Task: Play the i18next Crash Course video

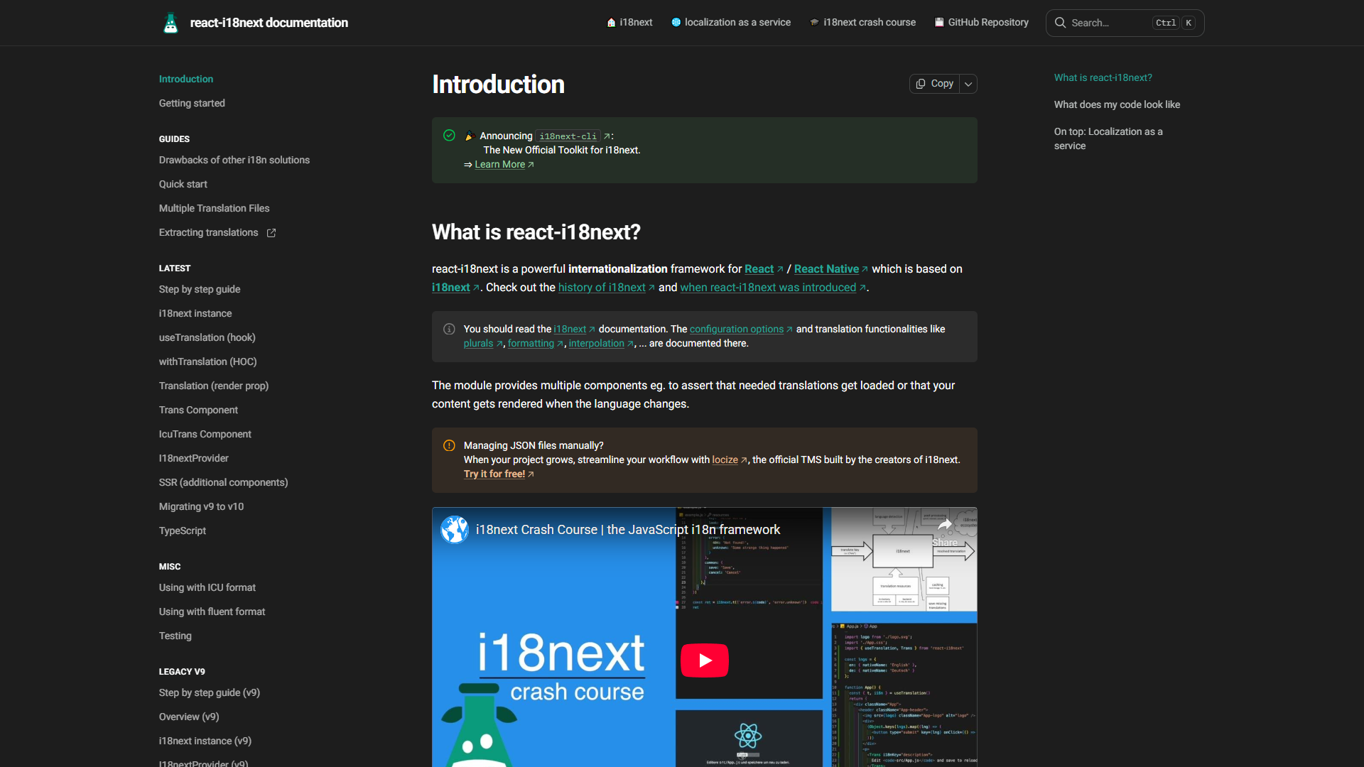Action: 704,660
